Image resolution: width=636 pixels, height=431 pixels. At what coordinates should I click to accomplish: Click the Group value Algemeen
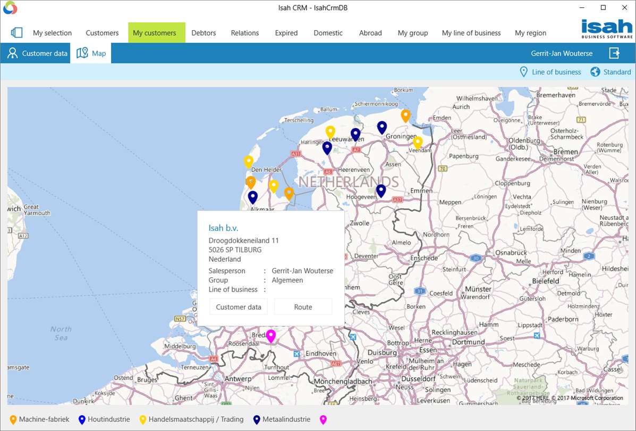coord(287,280)
